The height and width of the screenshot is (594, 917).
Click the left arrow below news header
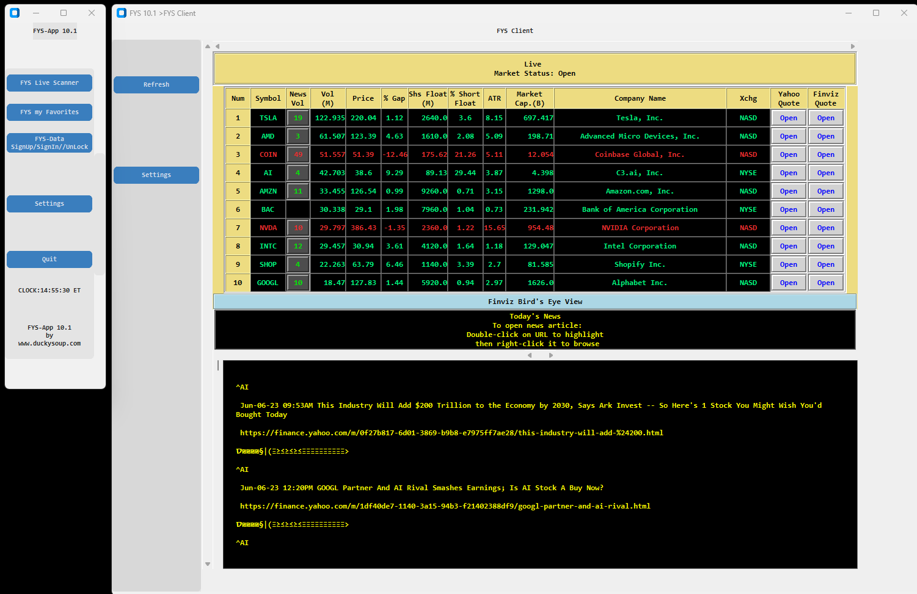pos(530,355)
